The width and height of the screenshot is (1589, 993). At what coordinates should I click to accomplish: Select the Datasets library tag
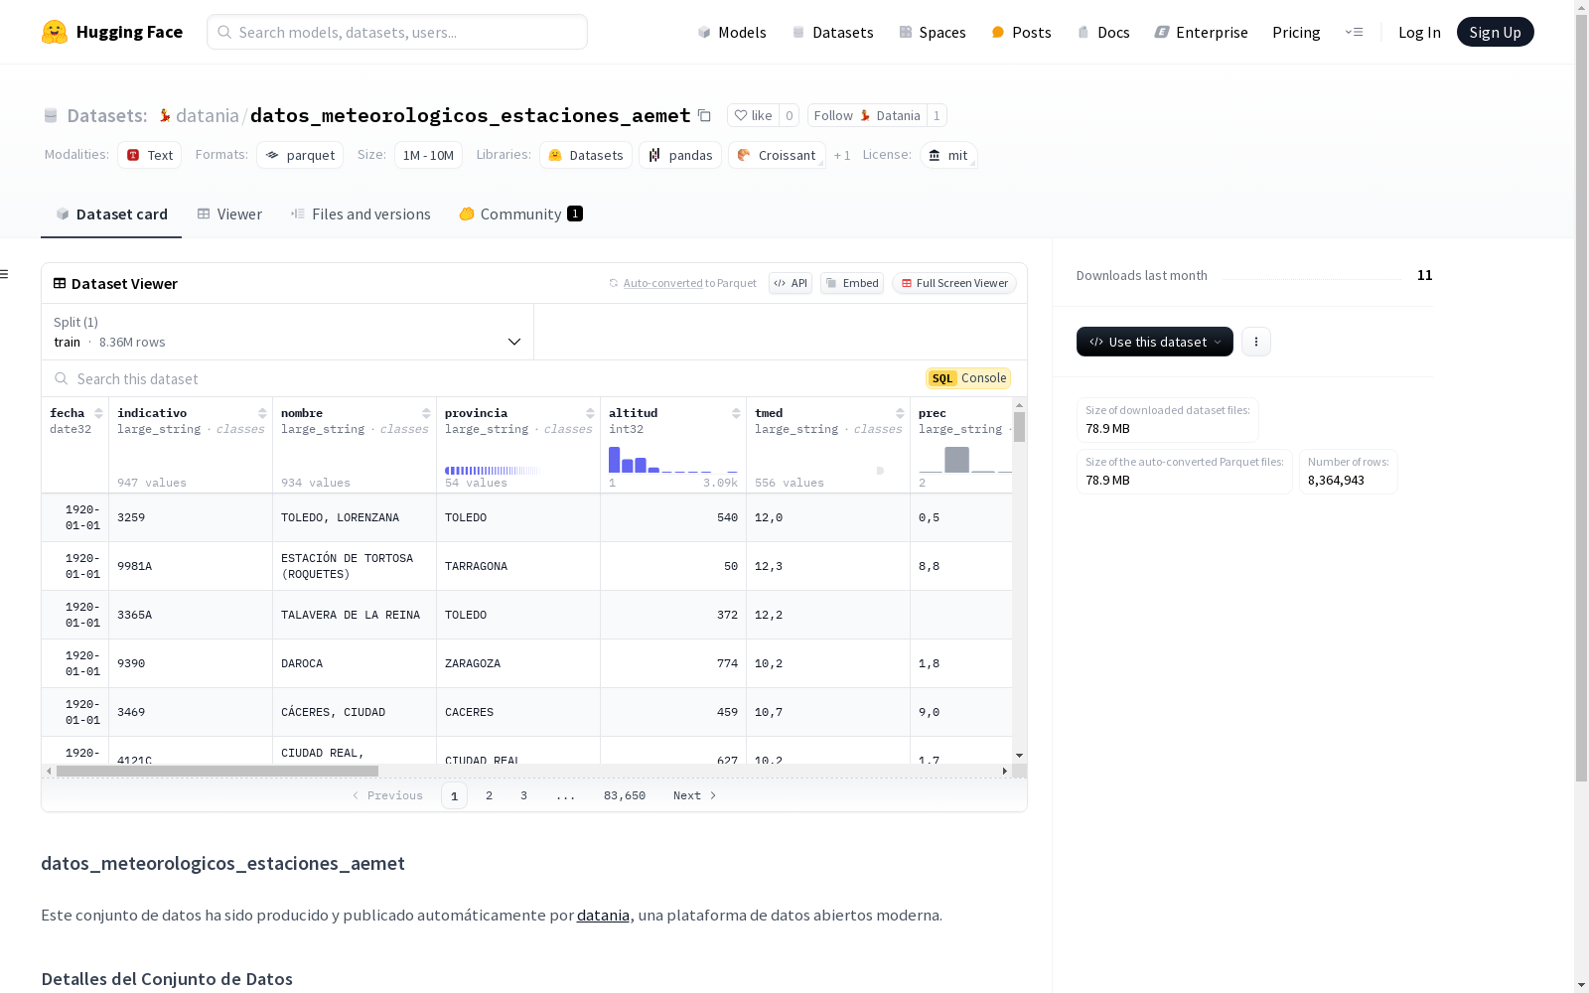[586, 155]
